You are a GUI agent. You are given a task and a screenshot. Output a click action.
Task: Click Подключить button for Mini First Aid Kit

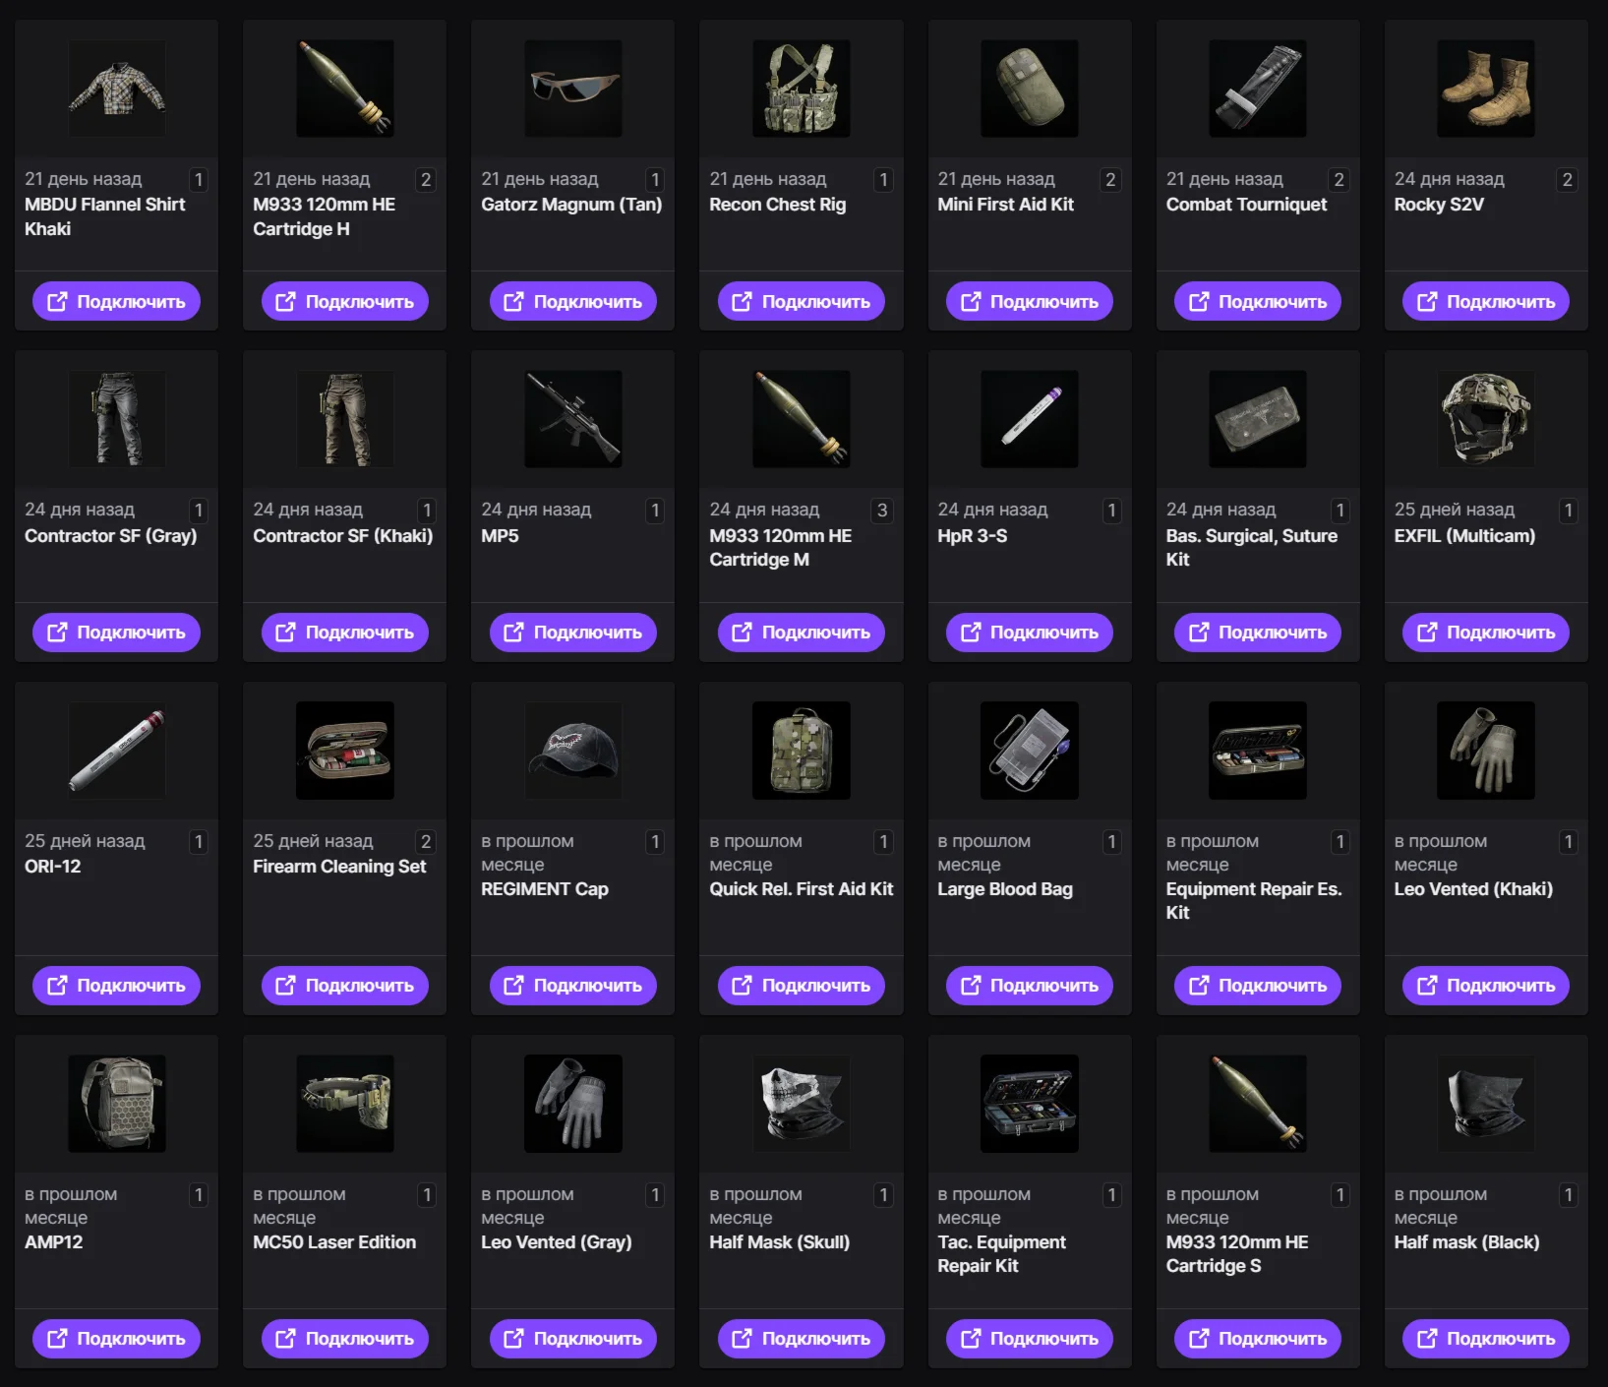[1030, 301]
